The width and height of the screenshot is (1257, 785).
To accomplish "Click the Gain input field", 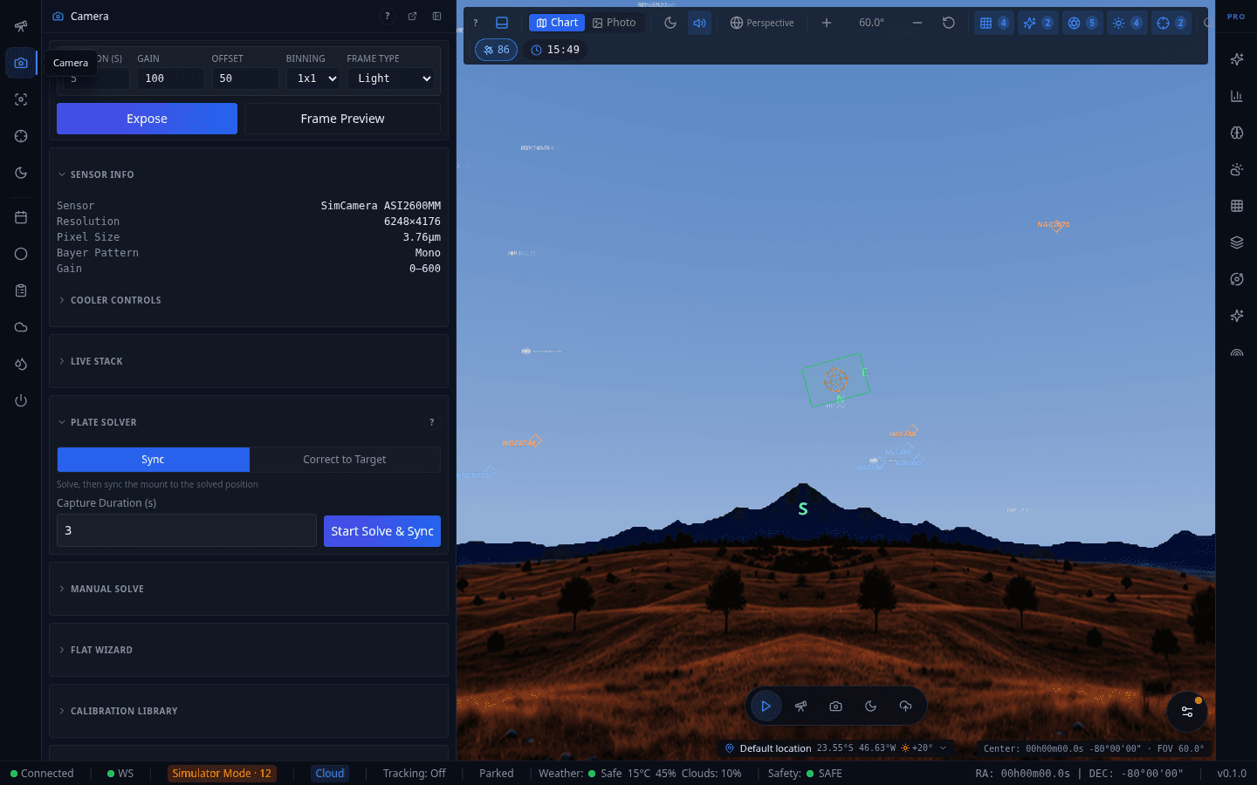I will pyautogui.click(x=170, y=78).
